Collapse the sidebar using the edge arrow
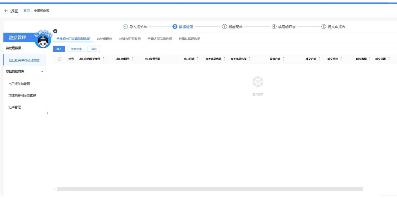The height and width of the screenshot is (198, 397). tap(47, 113)
